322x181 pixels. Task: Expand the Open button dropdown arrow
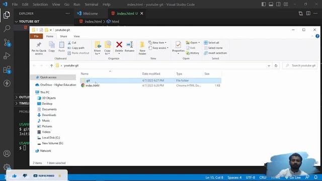click(199, 43)
